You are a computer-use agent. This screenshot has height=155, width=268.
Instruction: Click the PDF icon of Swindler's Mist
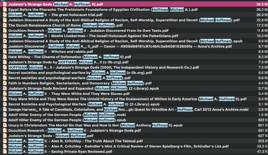point(5,146)
